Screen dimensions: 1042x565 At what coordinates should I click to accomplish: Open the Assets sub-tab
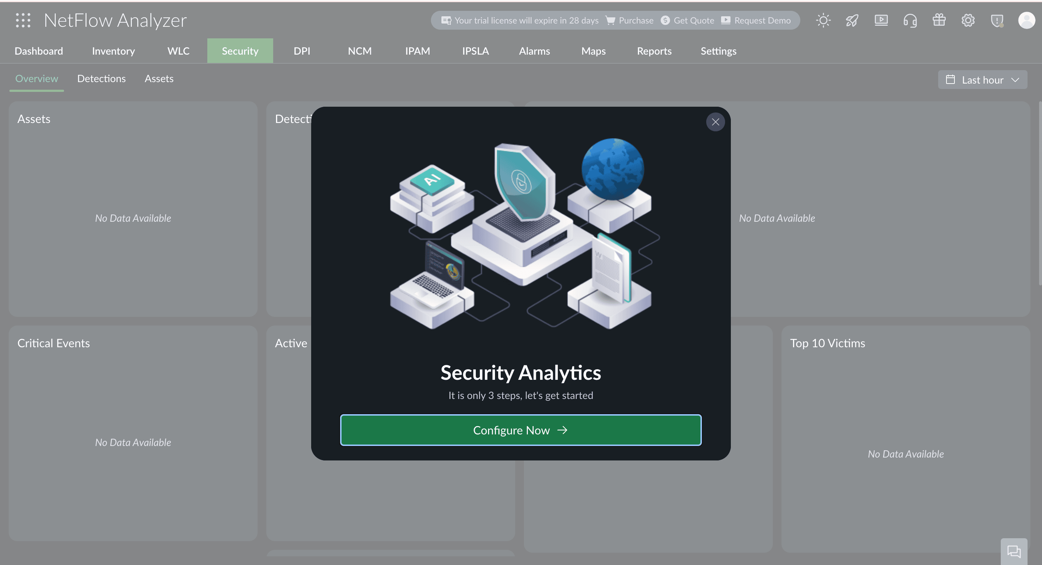click(x=159, y=78)
